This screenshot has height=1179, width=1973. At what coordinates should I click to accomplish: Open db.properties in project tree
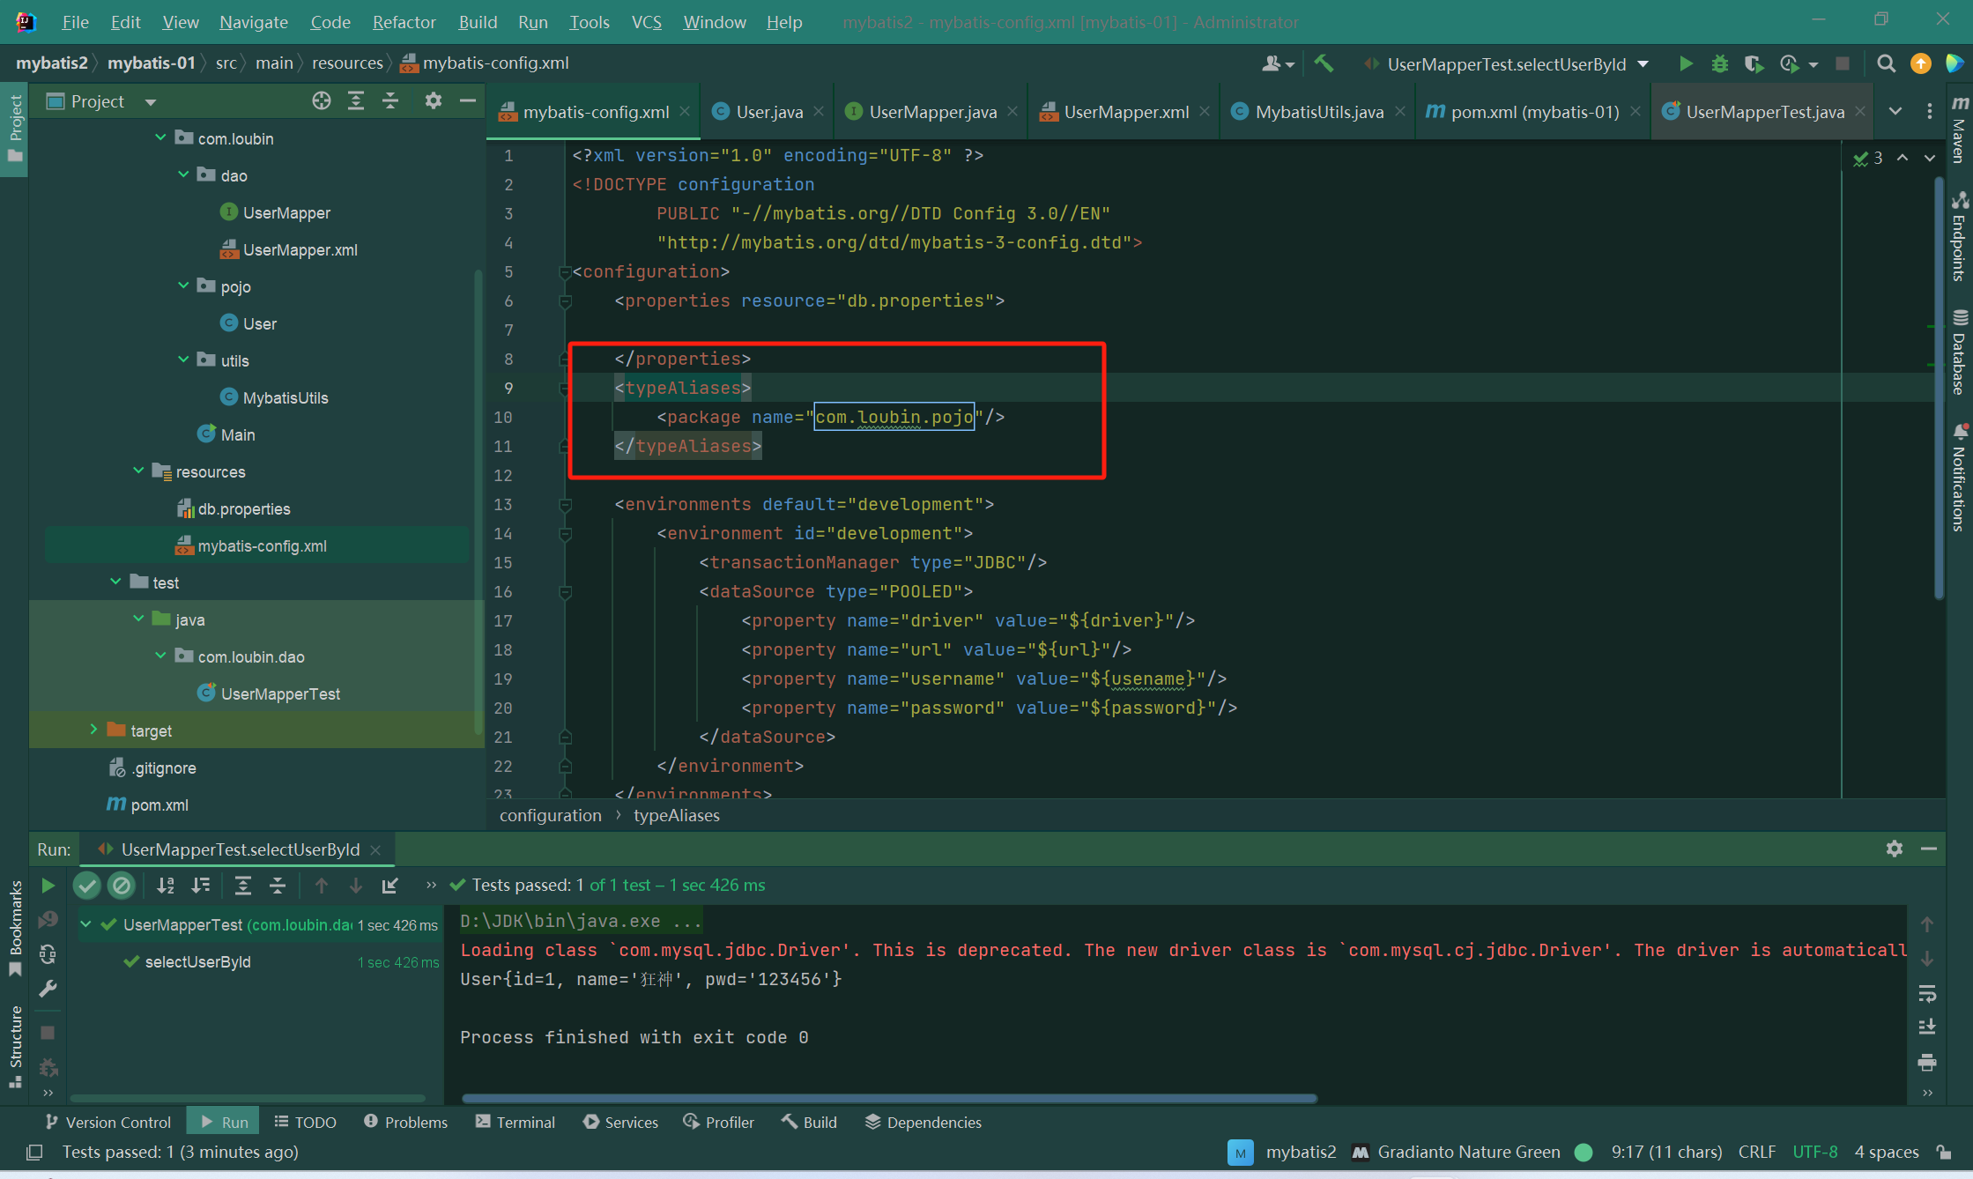pyautogui.click(x=243, y=508)
